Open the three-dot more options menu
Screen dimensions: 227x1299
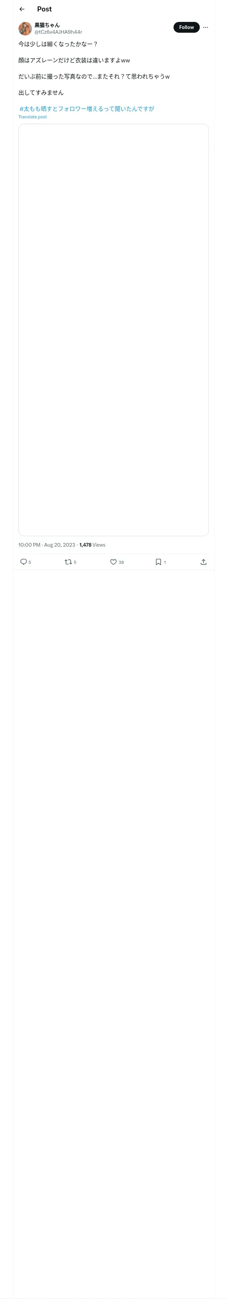(x=205, y=27)
